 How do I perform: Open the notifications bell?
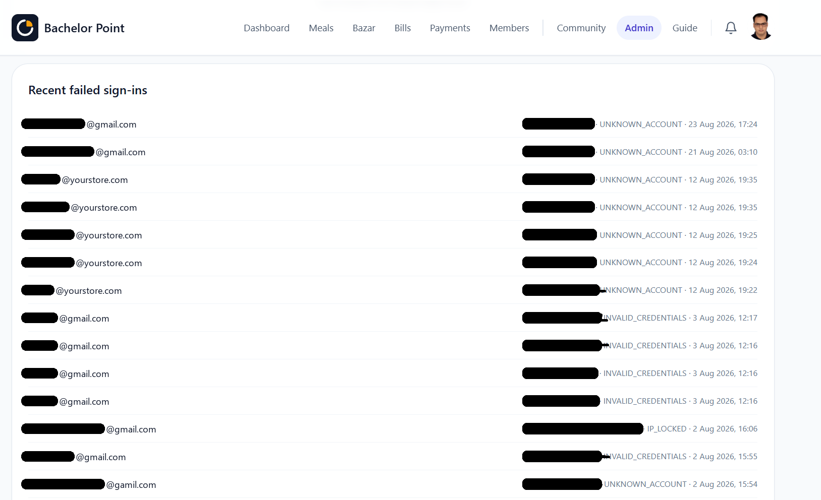[x=731, y=28]
